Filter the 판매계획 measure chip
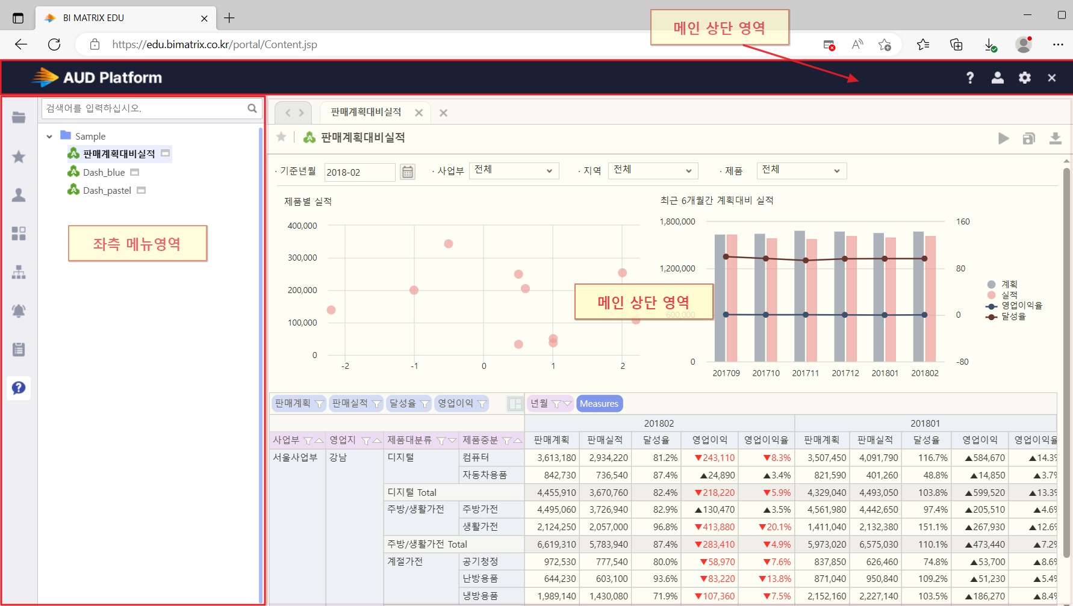 point(320,404)
